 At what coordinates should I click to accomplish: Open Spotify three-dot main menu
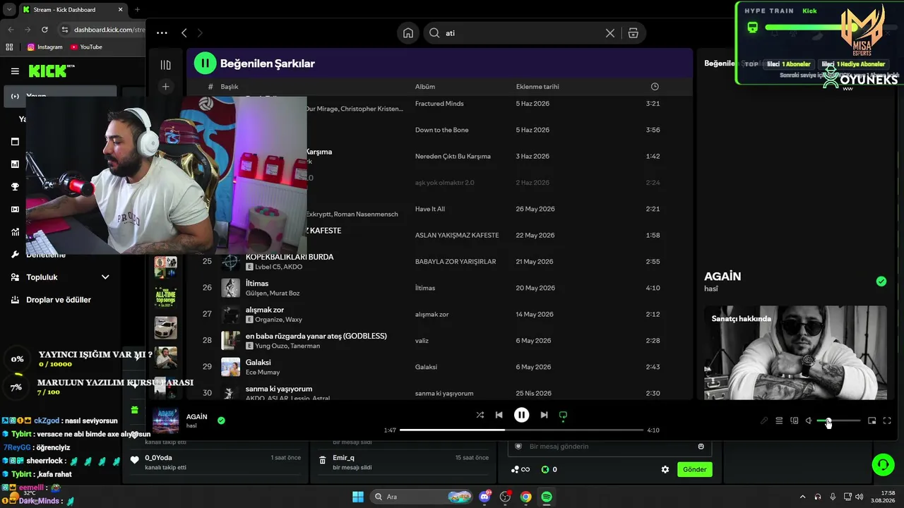click(x=162, y=33)
